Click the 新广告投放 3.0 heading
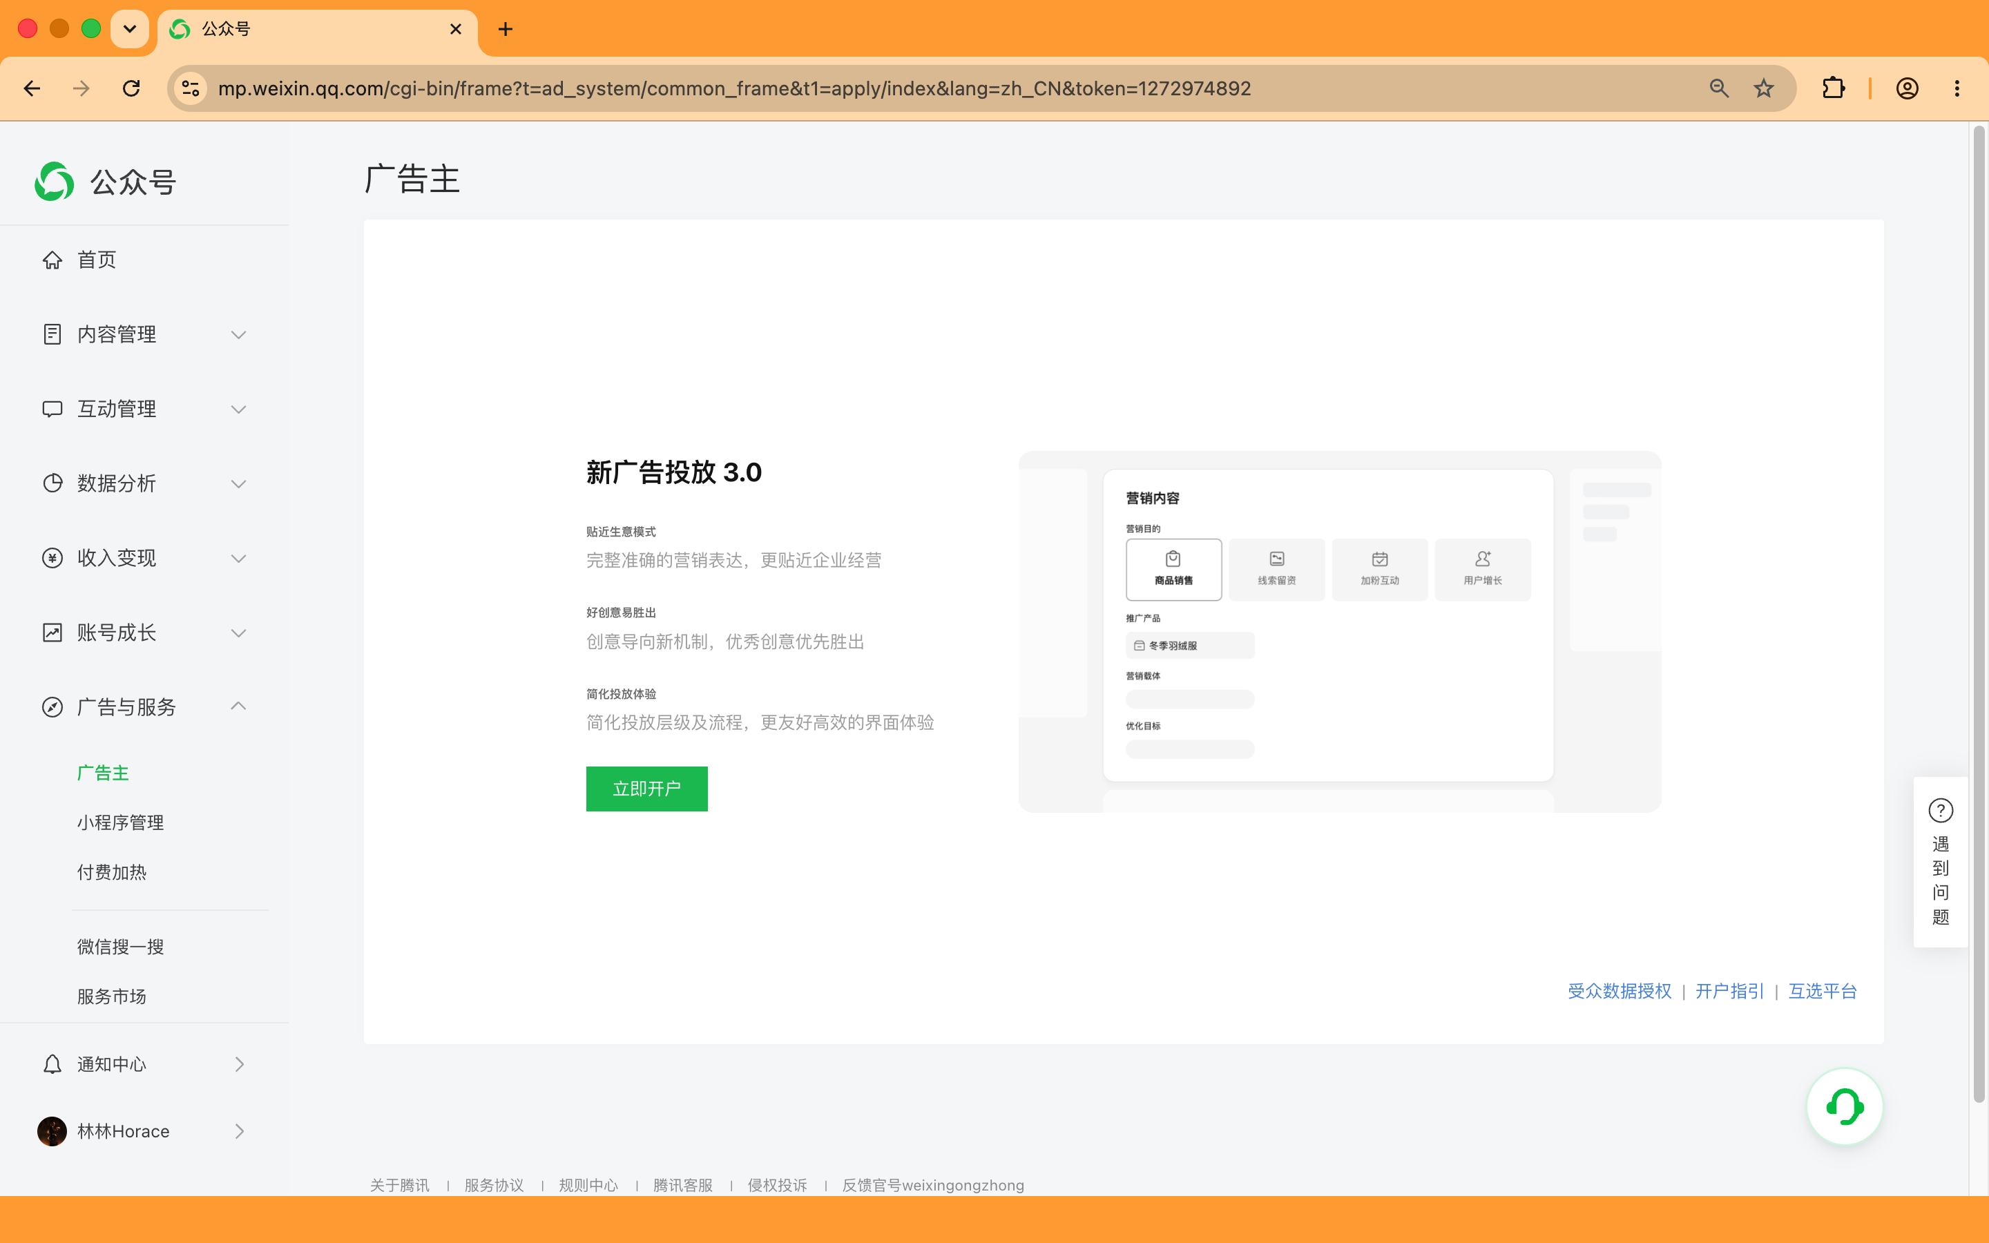The height and width of the screenshot is (1243, 1989). click(x=674, y=472)
